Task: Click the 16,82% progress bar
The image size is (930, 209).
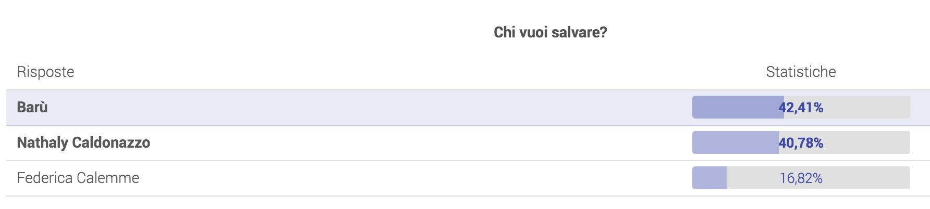Action: [801, 178]
